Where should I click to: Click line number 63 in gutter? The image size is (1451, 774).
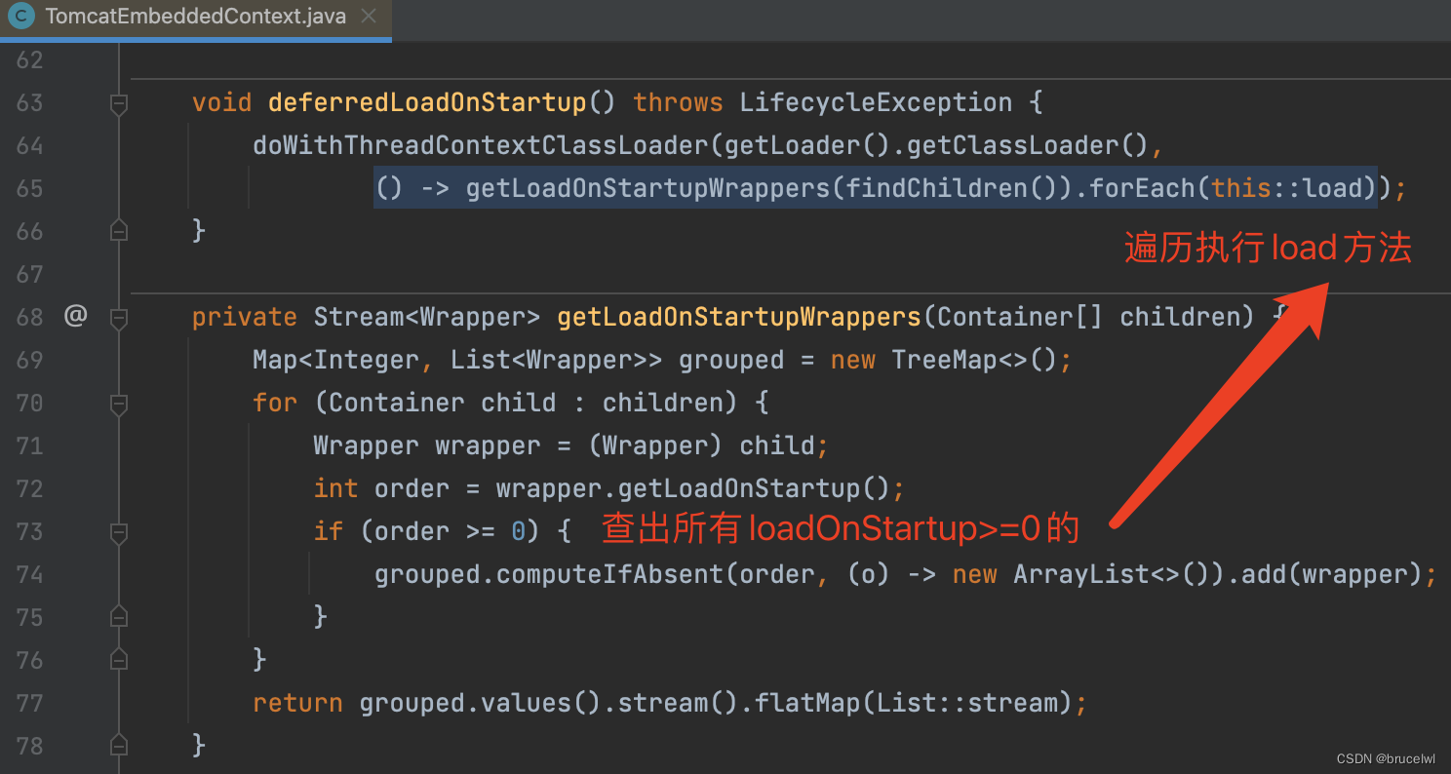click(29, 102)
